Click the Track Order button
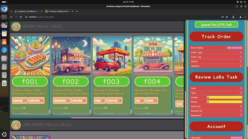248x139 pixels. point(216,37)
